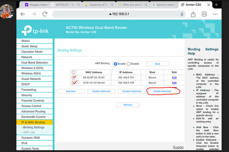The height and width of the screenshot is (152, 229).
Task: Select the ARP Binding Enable radio
Action: (115, 64)
